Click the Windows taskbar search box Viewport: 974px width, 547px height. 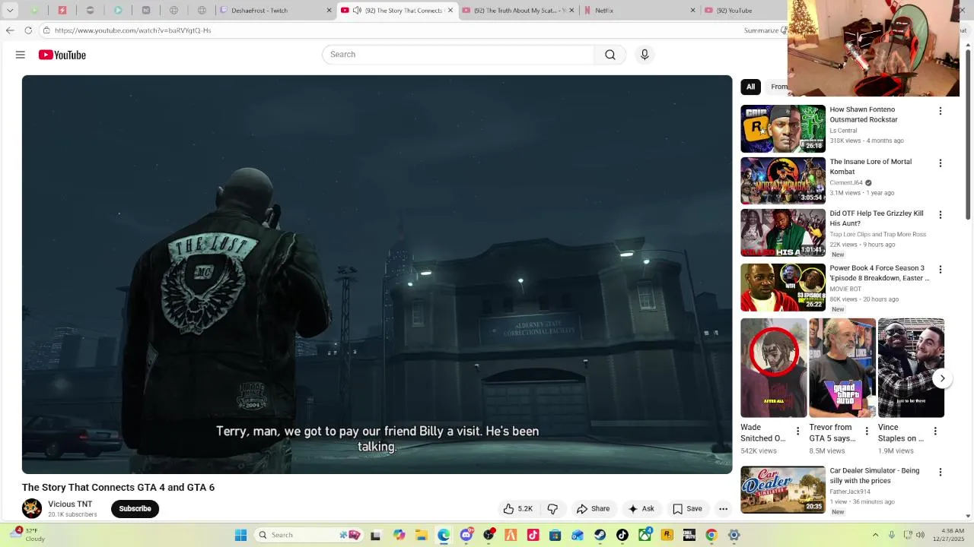tap(308, 535)
